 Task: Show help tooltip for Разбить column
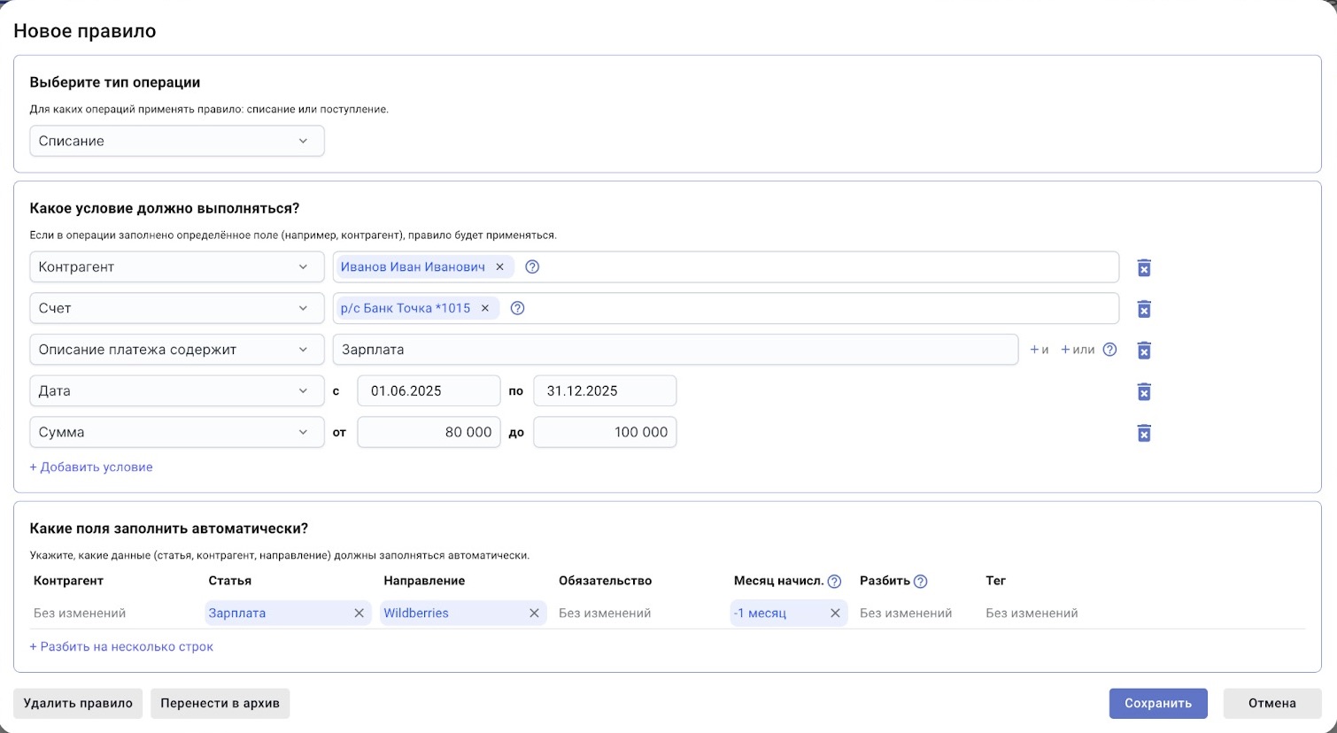click(x=920, y=582)
